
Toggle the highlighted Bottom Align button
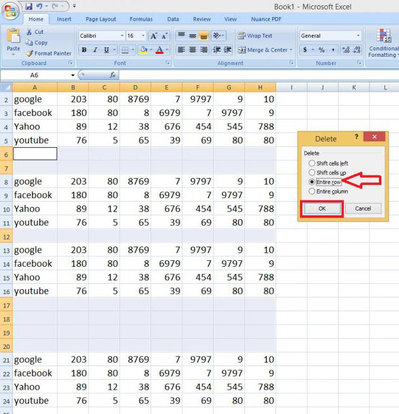(204, 35)
